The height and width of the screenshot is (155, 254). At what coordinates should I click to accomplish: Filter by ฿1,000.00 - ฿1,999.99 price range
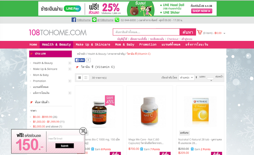[46, 122]
